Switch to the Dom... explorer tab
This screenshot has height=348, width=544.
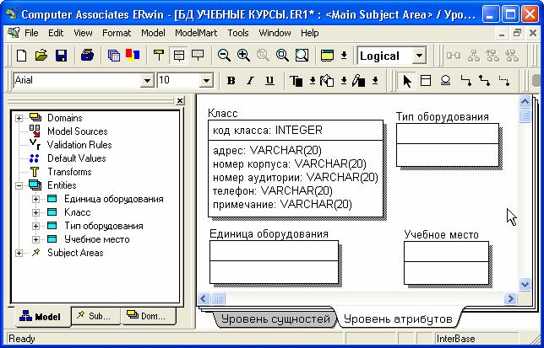[148, 316]
